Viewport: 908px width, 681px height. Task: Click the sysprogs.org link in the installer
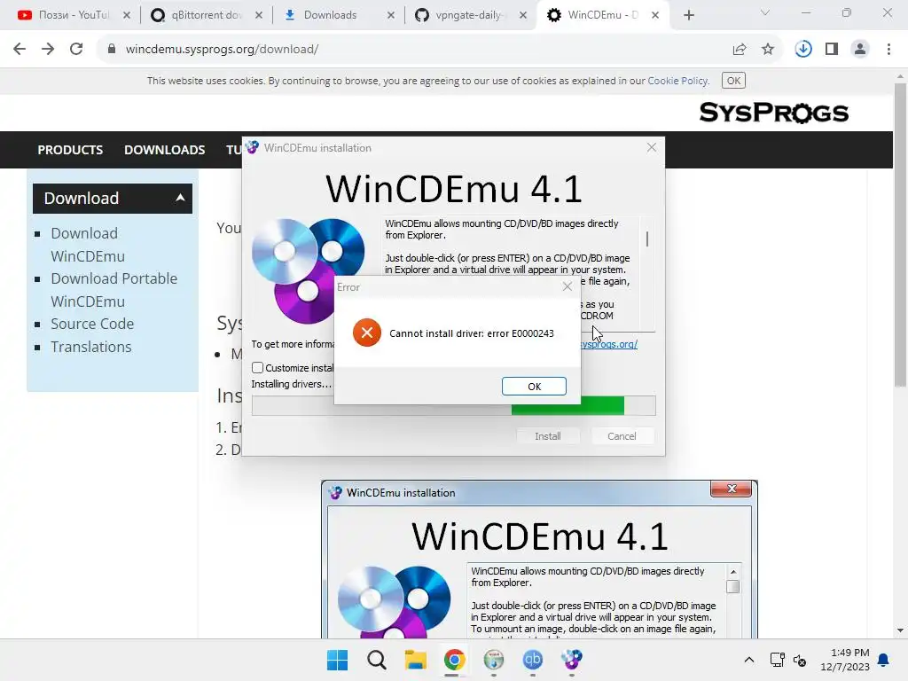[x=608, y=344]
